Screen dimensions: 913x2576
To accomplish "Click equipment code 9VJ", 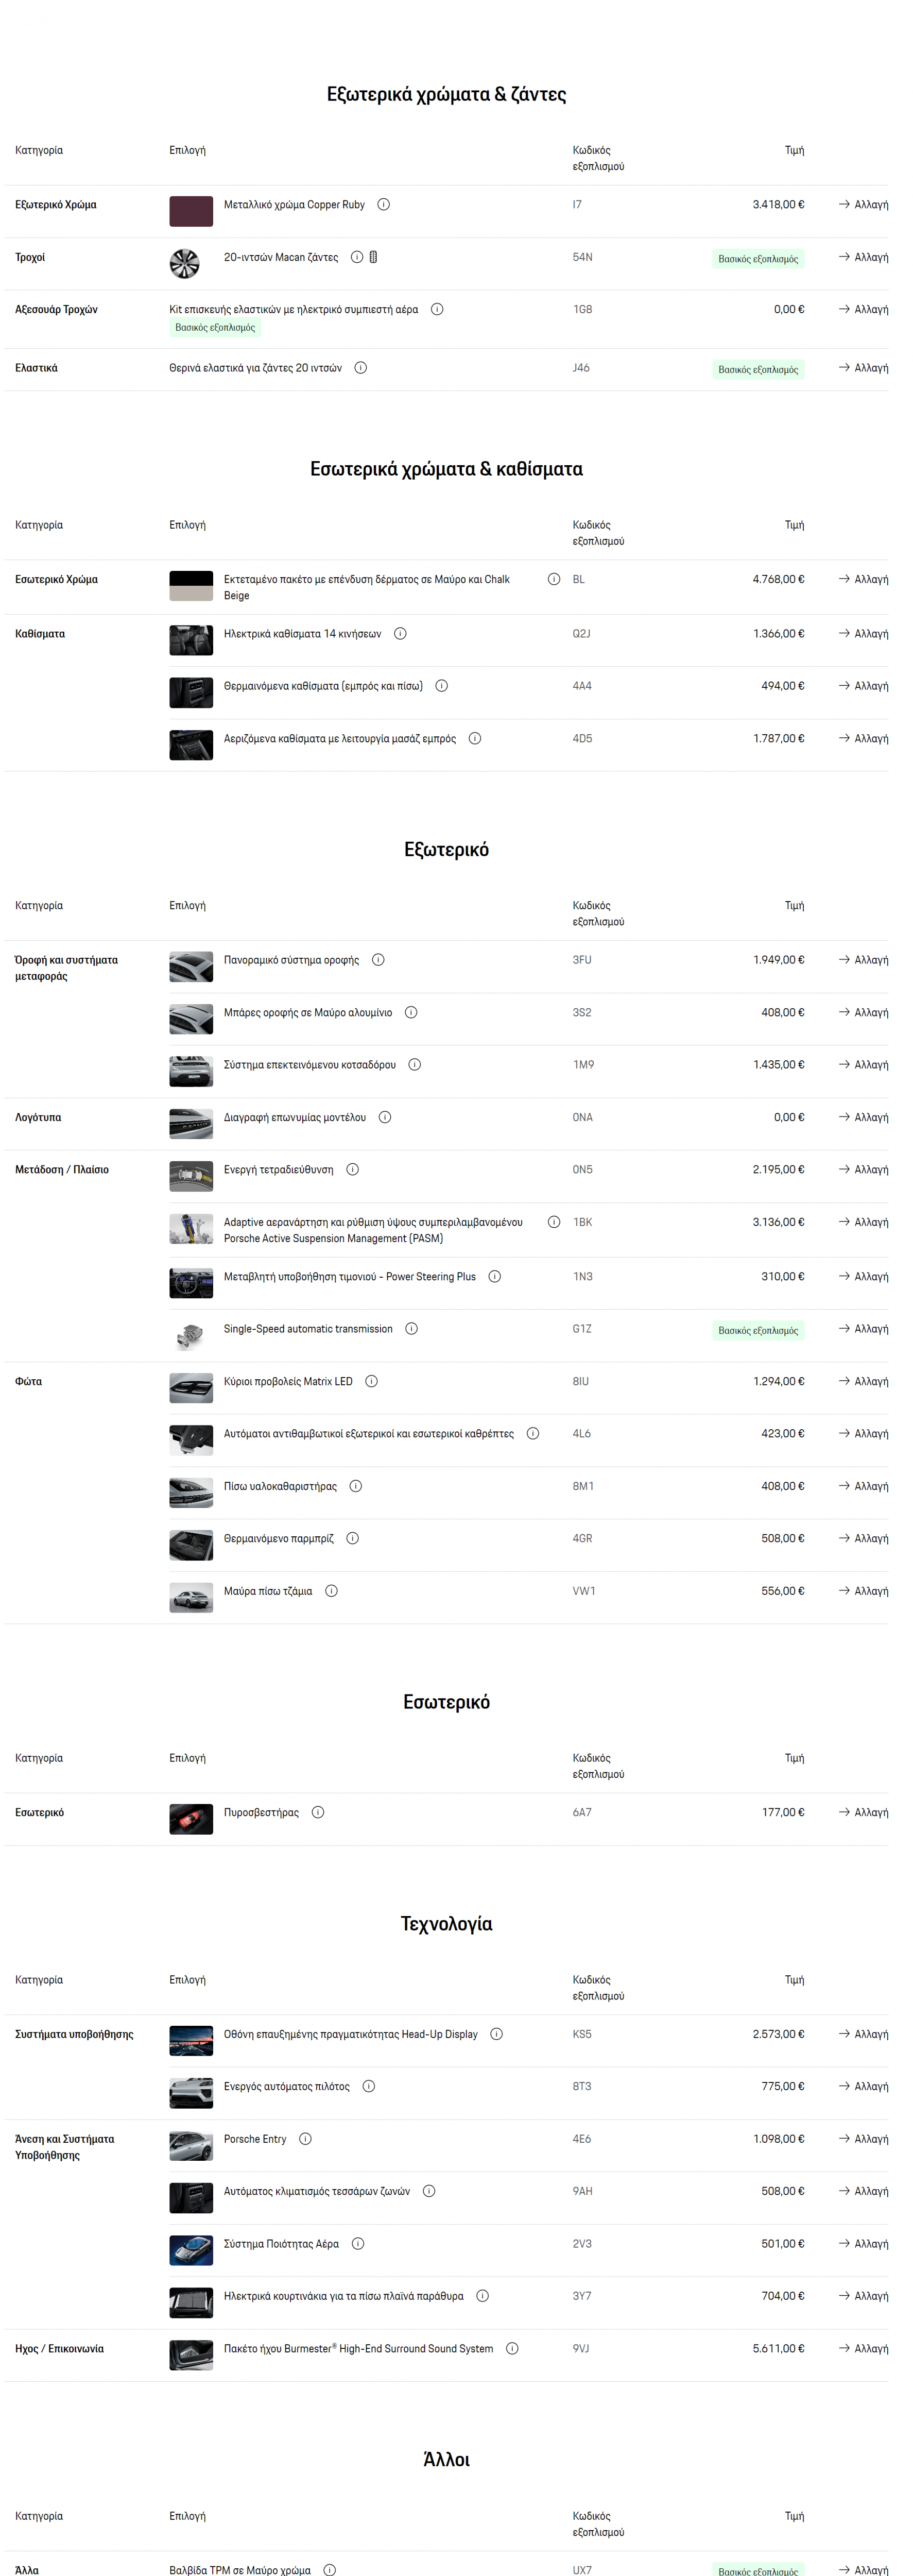I will click(x=581, y=2349).
